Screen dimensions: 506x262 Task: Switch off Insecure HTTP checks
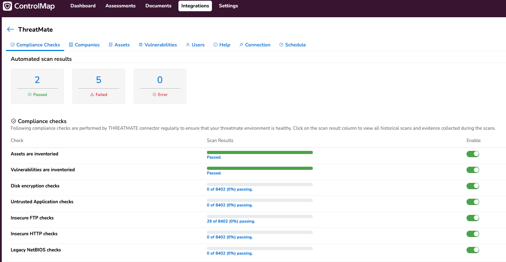click(x=473, y=234)
